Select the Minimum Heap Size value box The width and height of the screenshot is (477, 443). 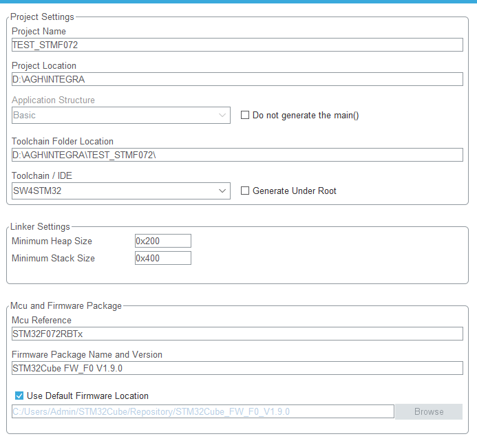click(163, 241)
